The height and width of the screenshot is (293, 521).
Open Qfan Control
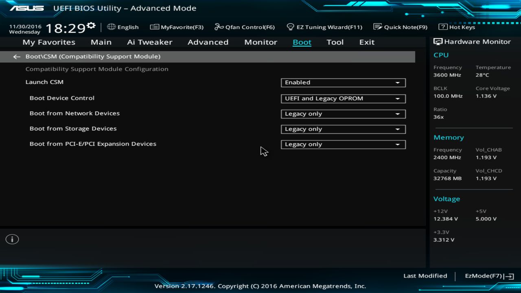[244, 27]
